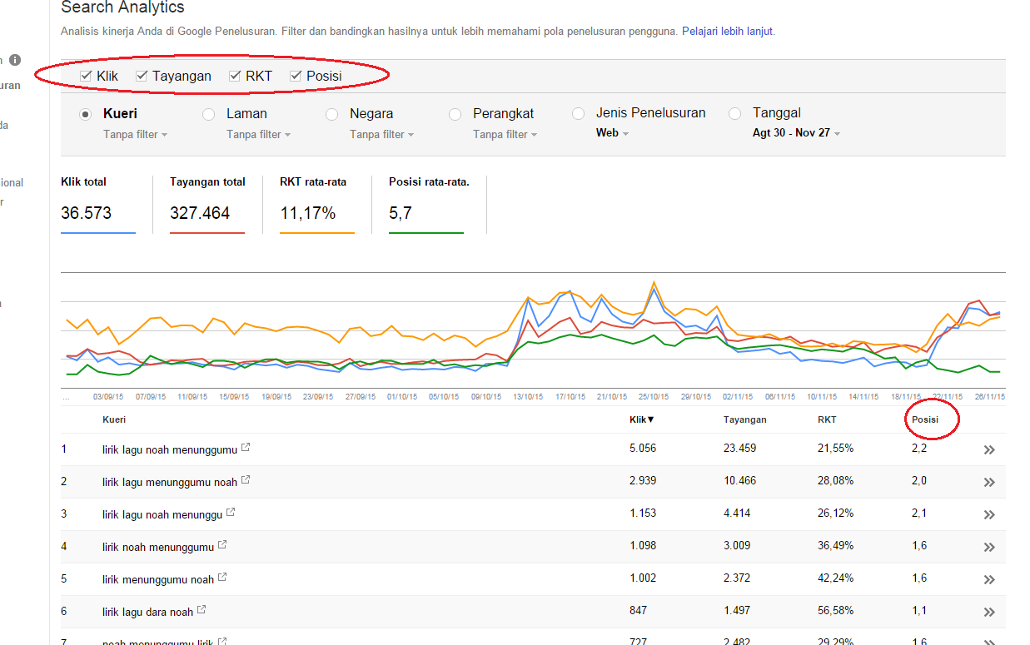Viewport: 1030px width, 645px height.
Task: Open external link icon for 'lirik lagu noah menunggumu'
Action: 246,449
